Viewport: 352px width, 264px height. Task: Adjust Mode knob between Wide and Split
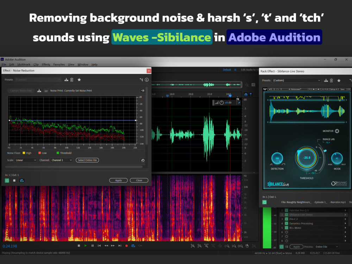point(337,158)
